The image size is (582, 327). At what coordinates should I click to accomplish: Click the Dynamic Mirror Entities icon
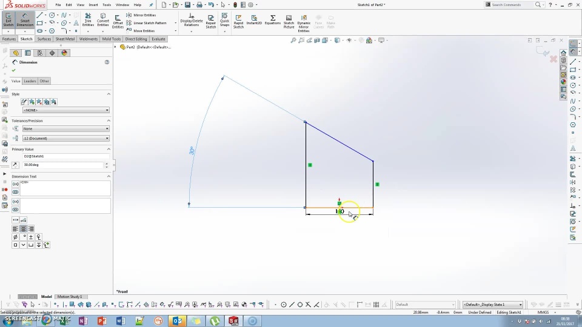304,24
